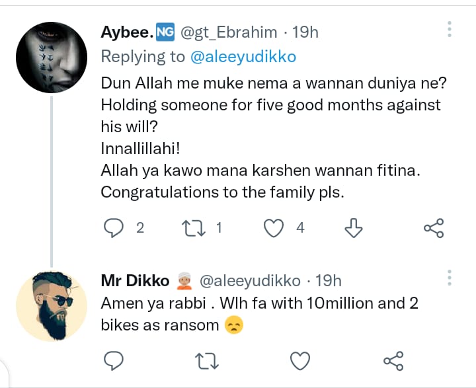
Task: Share Mr Dikko's tweet
Action: click(393, 360)
